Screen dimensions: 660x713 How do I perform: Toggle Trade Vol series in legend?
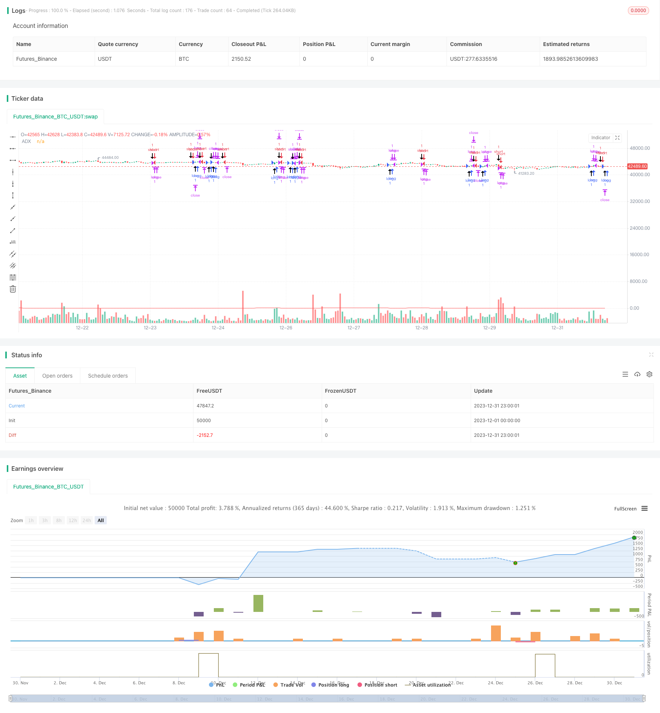(289, 685)
